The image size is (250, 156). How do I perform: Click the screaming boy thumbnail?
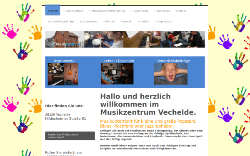tap(171, 74)
